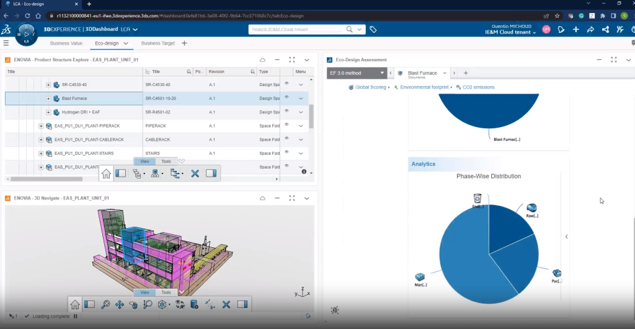Click the tree view icon in Product Structure toolbar
This screenshot has height=329, width=635.
[x=175, y=173]
